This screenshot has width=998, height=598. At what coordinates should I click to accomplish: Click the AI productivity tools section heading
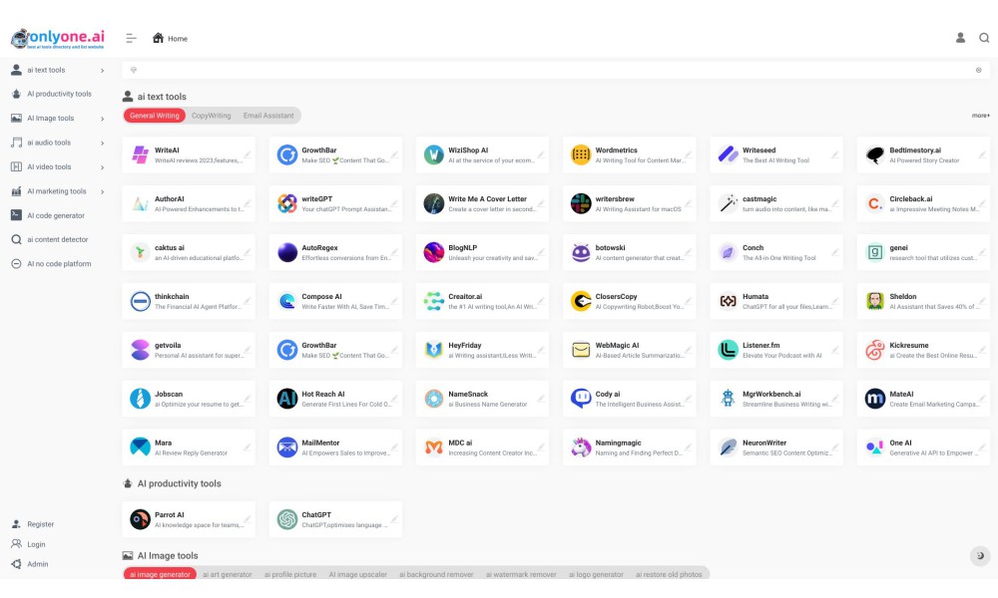pyautogui.click(x=179, y=483)
